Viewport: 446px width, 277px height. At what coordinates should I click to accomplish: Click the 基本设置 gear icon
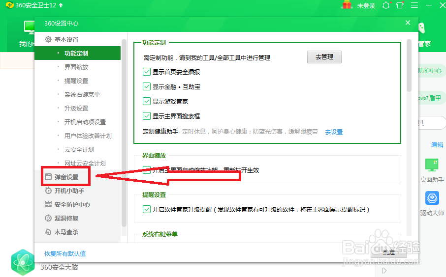(x=48, y=39)
